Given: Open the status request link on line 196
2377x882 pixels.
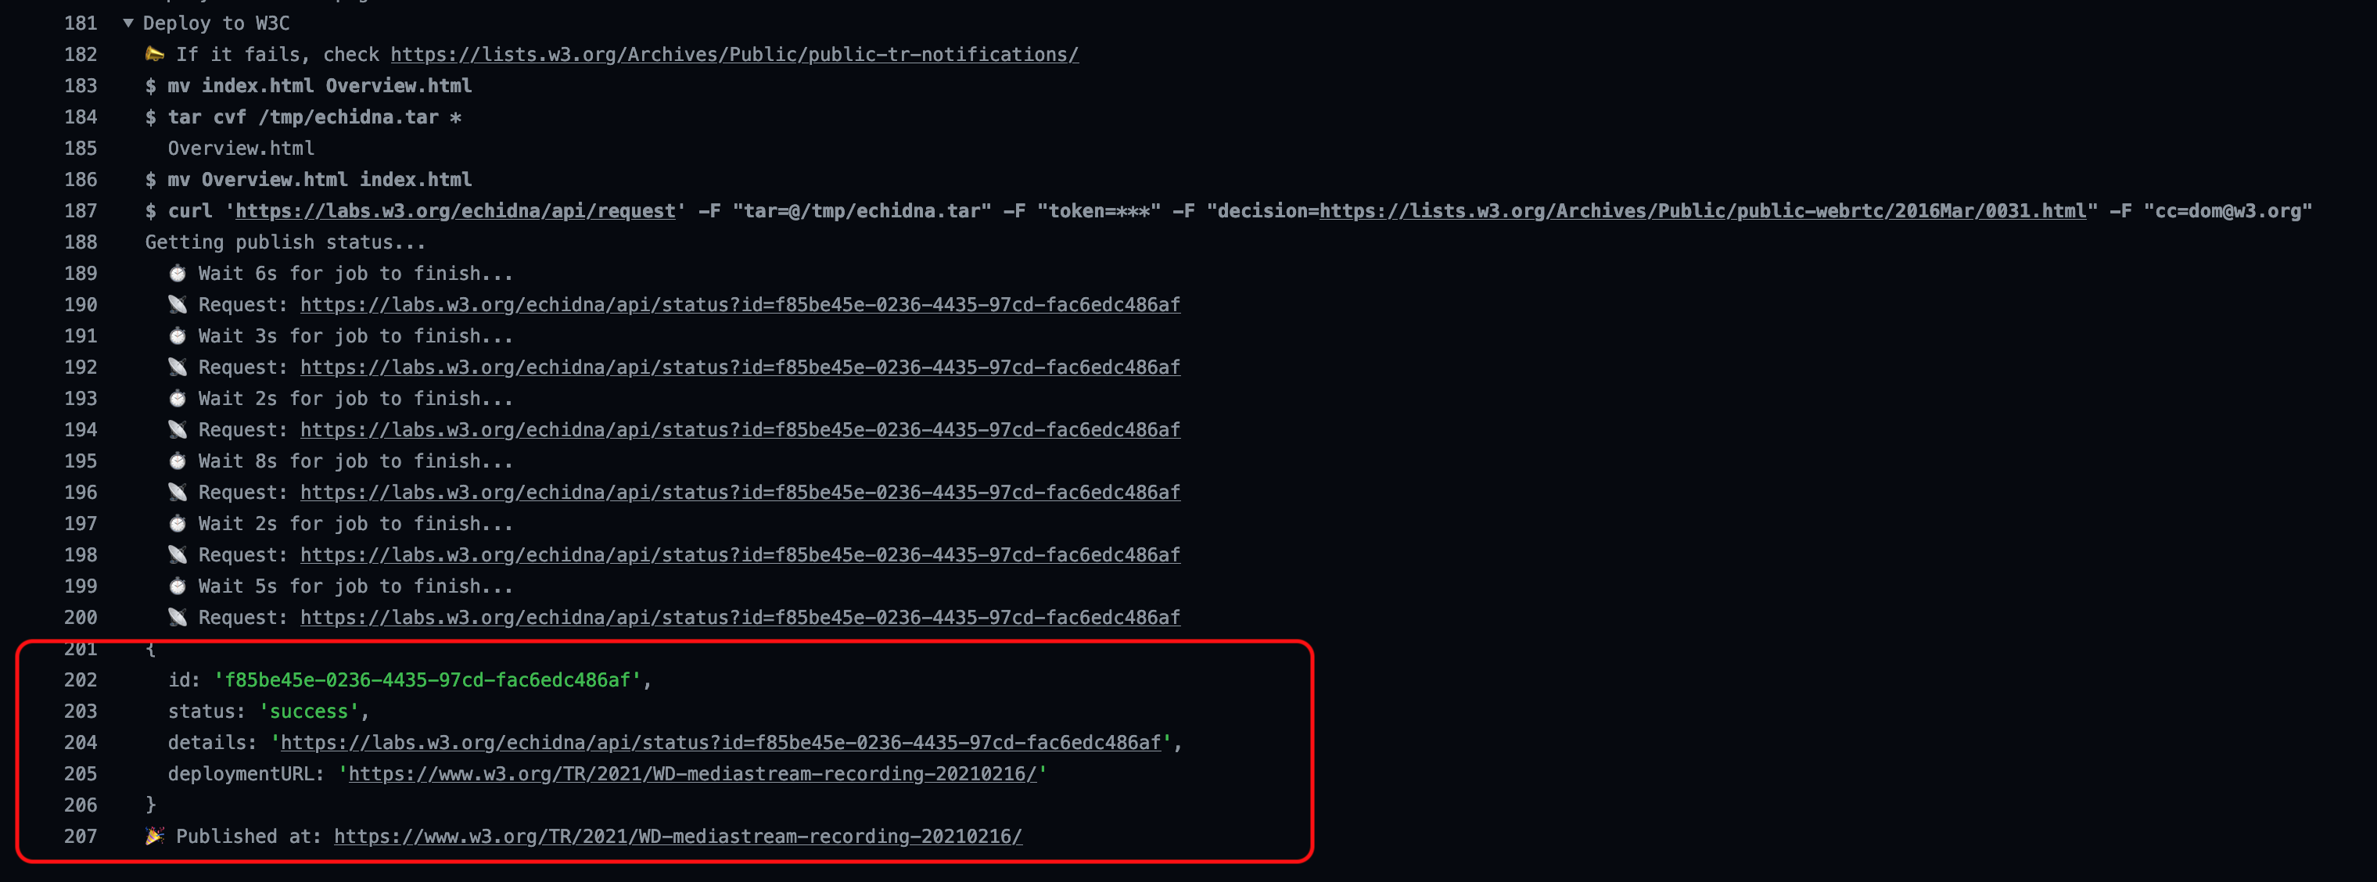Looking at the screenshot, I should (x=739, y=493).
